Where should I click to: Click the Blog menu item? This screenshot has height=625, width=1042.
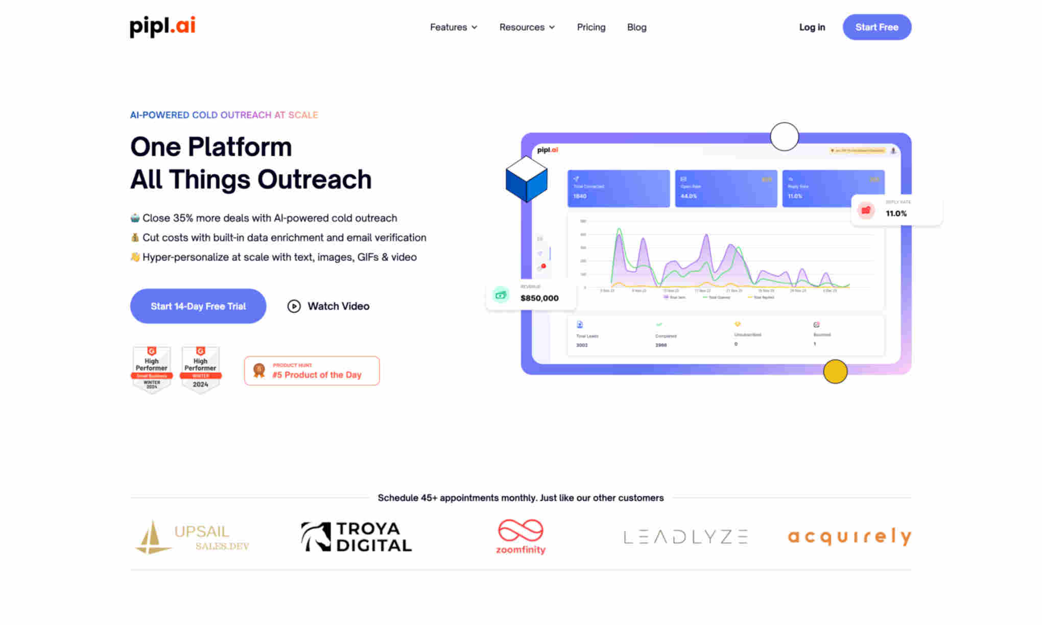coord(635,27)
